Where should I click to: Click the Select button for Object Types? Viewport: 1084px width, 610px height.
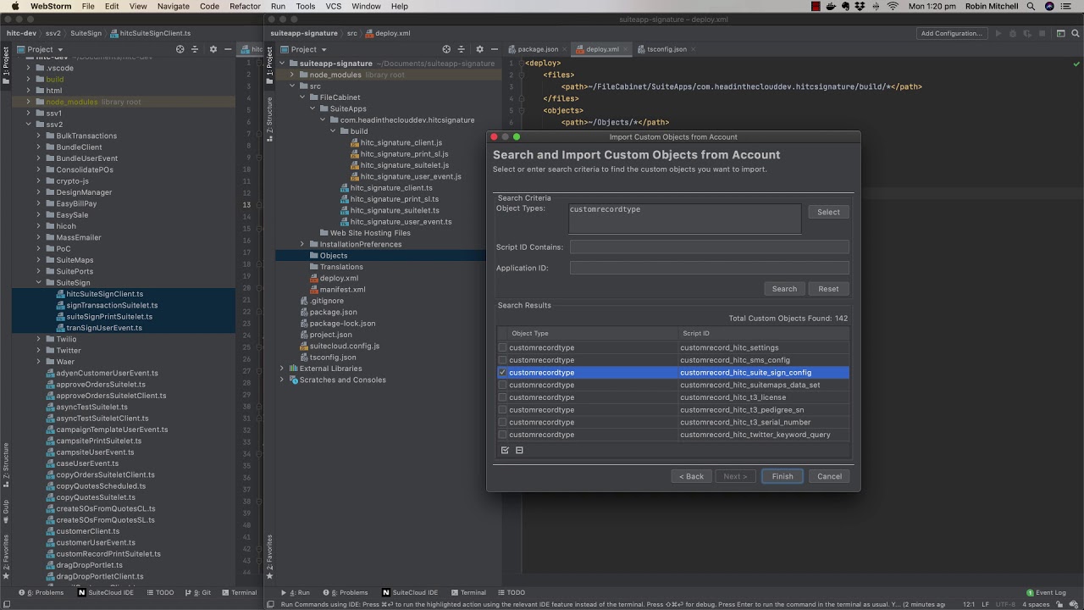point(828,212)
